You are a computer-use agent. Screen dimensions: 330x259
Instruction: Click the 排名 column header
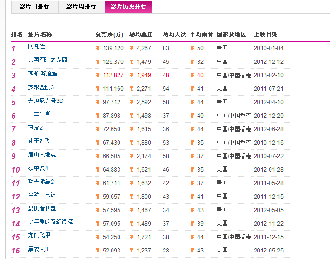click(x=17, y=34)
